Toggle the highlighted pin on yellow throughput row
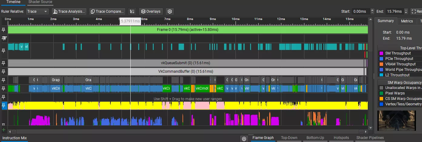The width and height of the screenshot is (422, 142). [x=4, y=105]
